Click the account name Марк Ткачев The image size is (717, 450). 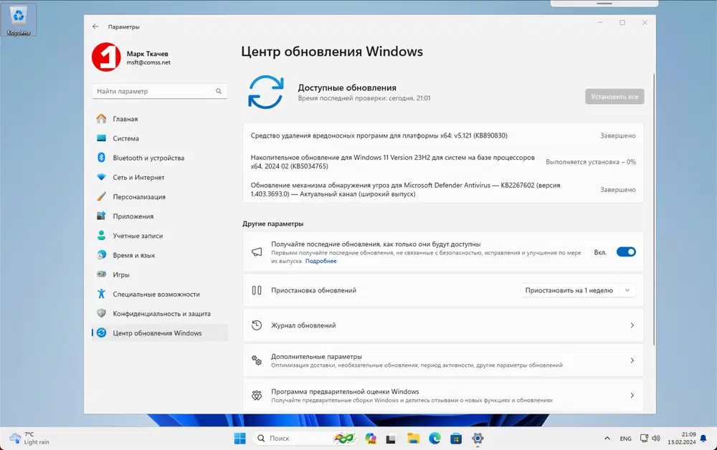[x=147, y=54]
